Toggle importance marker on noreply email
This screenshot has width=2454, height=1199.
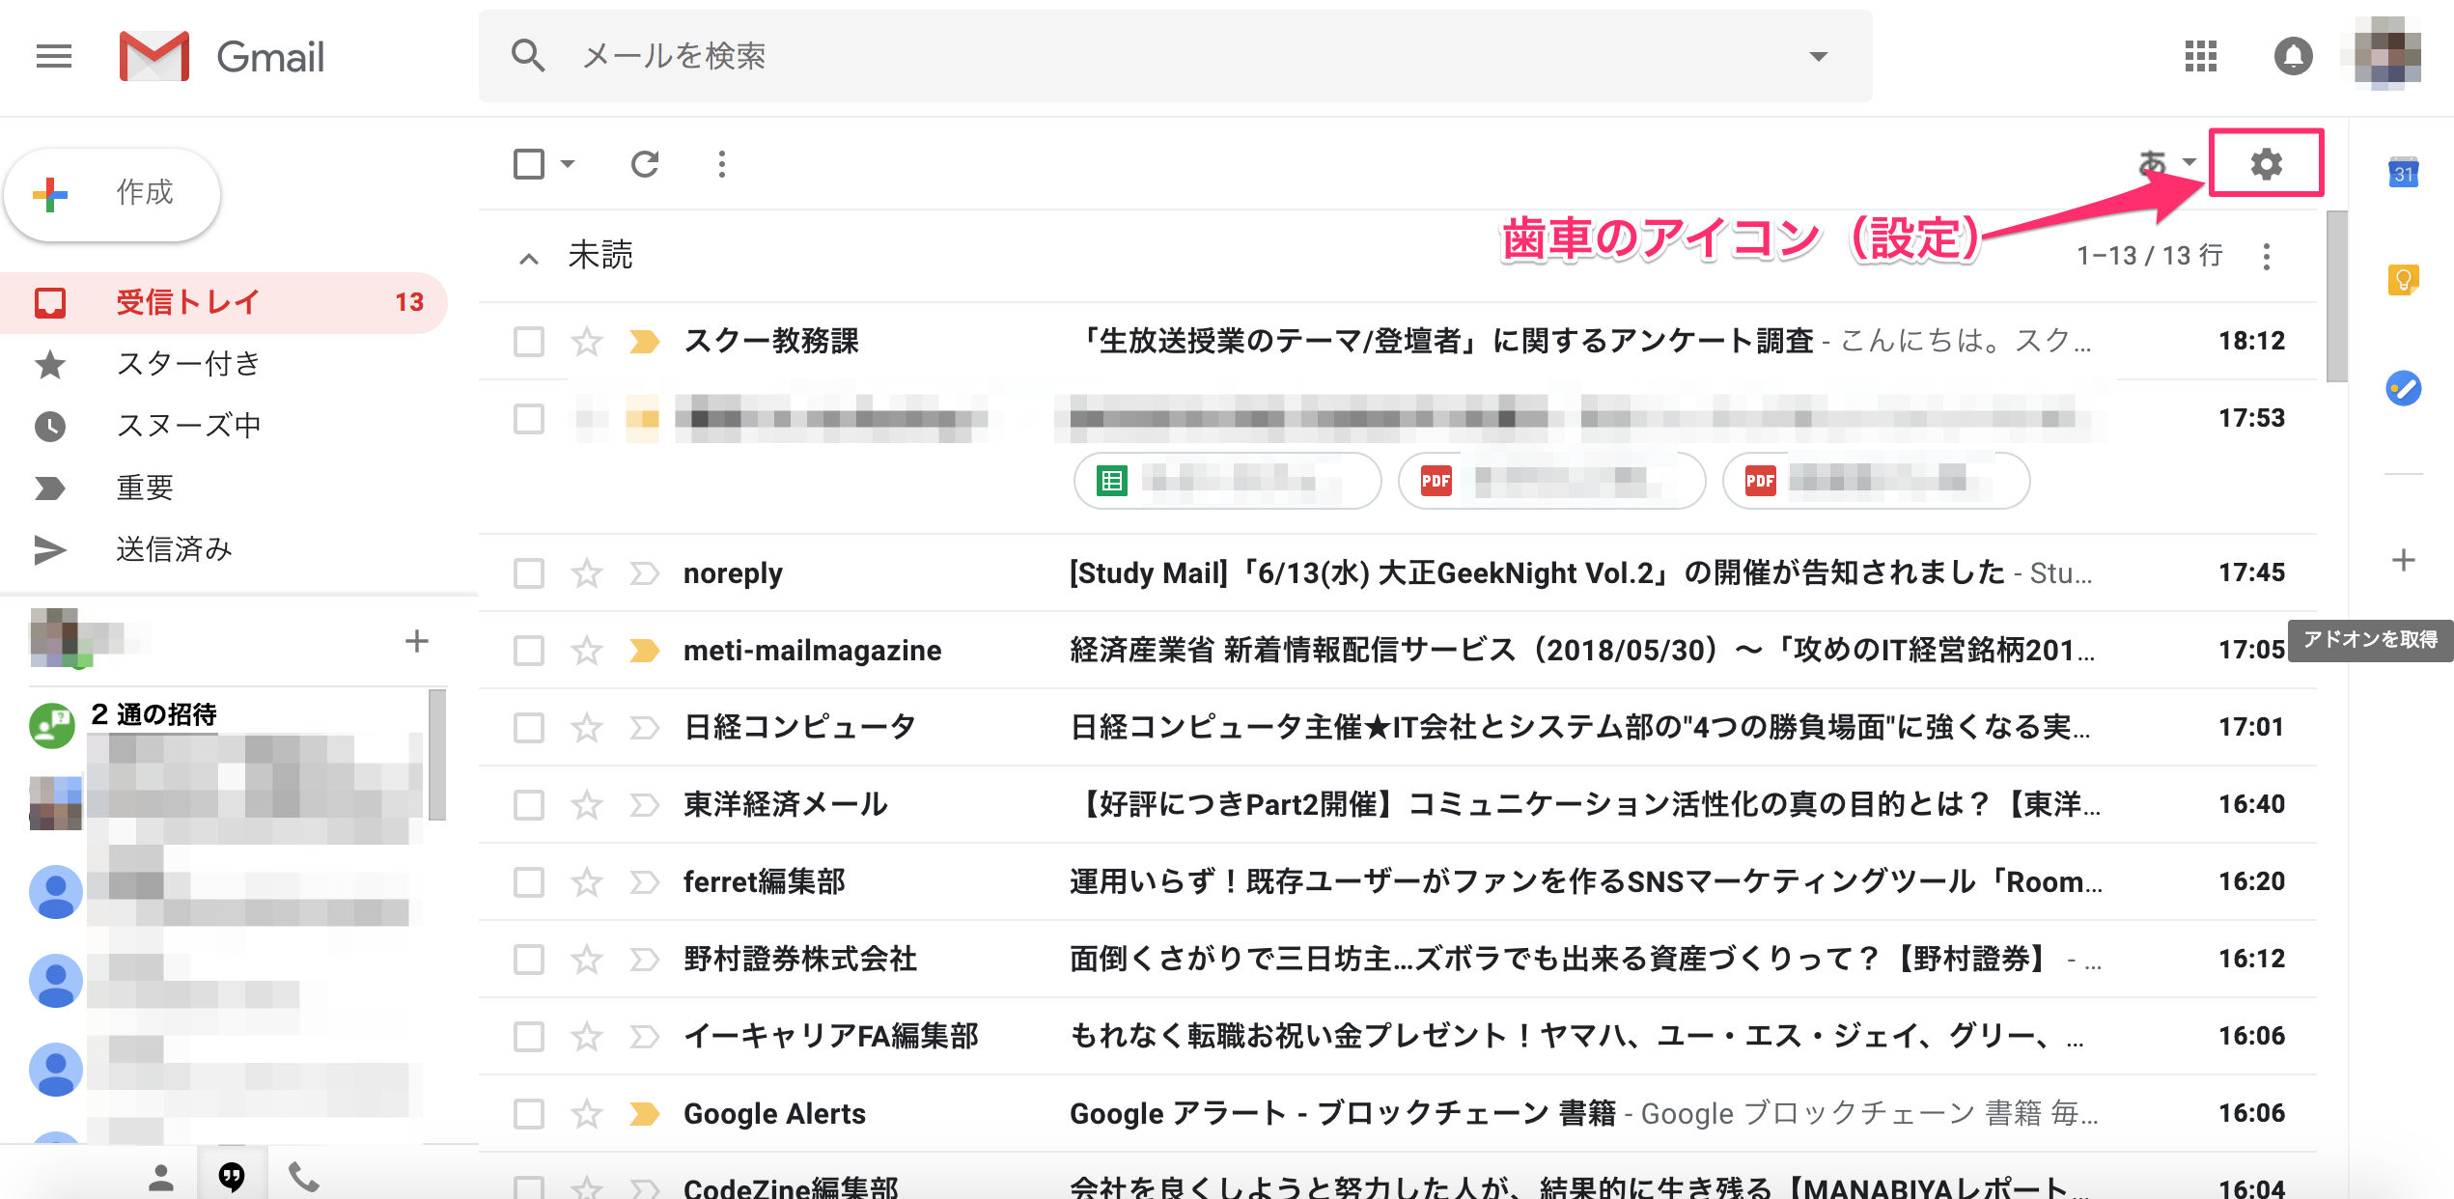[x=644, y=572]
